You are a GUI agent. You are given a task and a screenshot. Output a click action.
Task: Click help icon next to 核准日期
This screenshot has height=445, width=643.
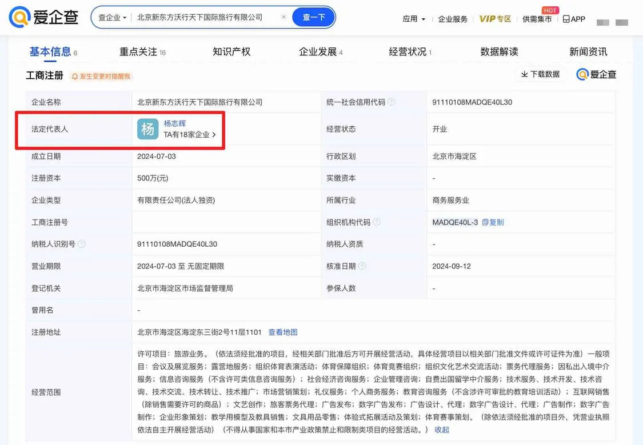[x=362, y=266]
